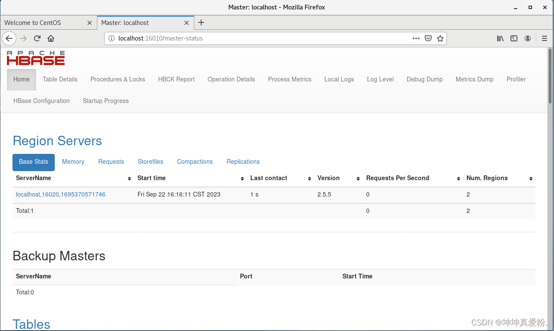Sort by Start time column arrows
Screen dimensions: 554x331
pyautogui.click(x=243, y=178)
